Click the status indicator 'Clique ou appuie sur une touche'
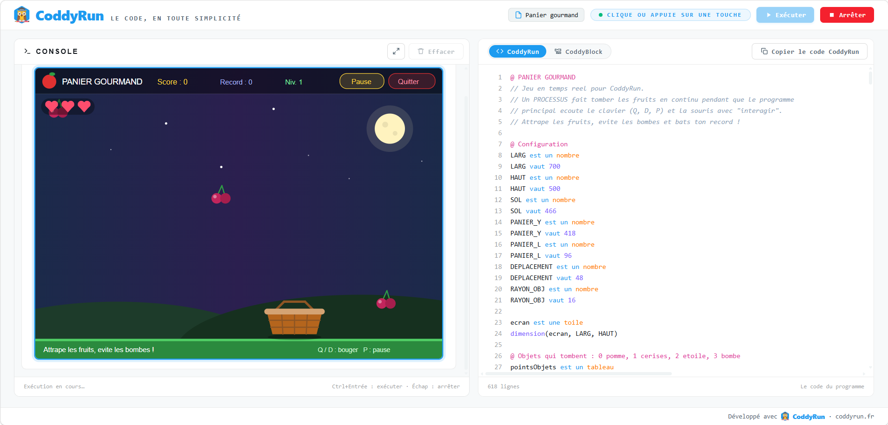 (x=670, y=15)
